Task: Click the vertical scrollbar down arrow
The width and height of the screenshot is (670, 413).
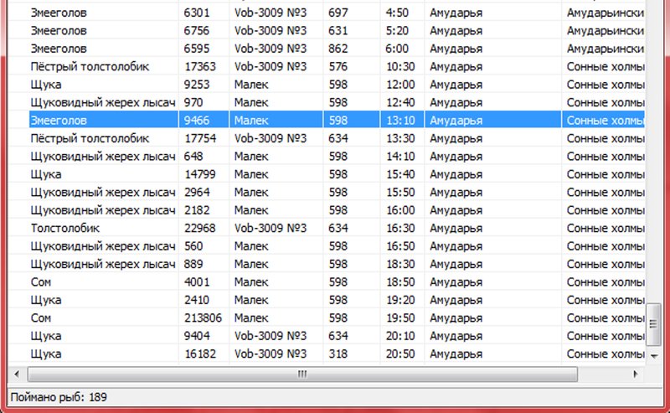Action: tap(654, 356)
